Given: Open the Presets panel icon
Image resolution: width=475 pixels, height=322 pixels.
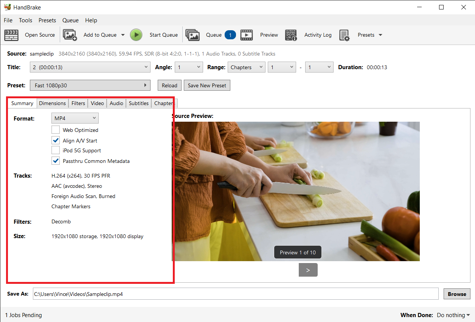Looking at the screenshot, I should click(x=345, y=35).
